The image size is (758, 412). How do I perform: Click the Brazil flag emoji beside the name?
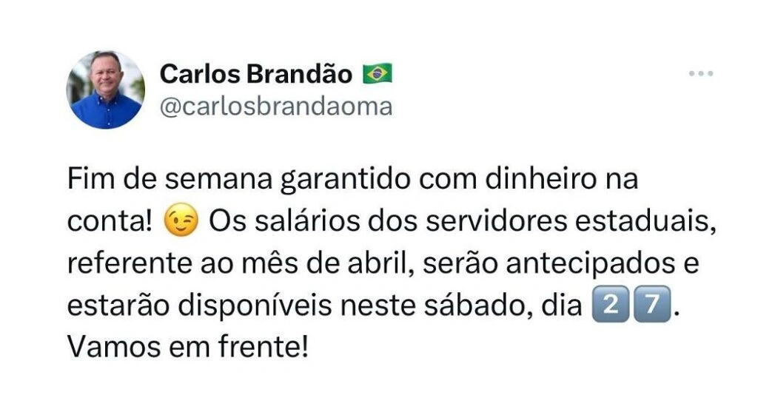[x=377, y=73]
